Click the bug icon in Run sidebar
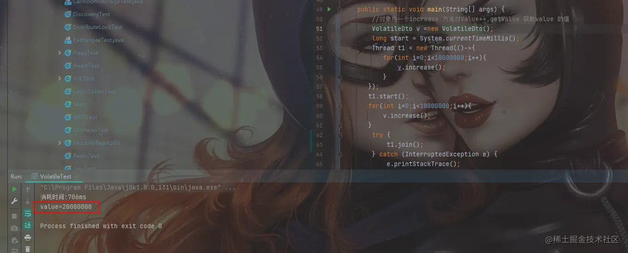This screenshot has height=253, width=628. (14, 240)
